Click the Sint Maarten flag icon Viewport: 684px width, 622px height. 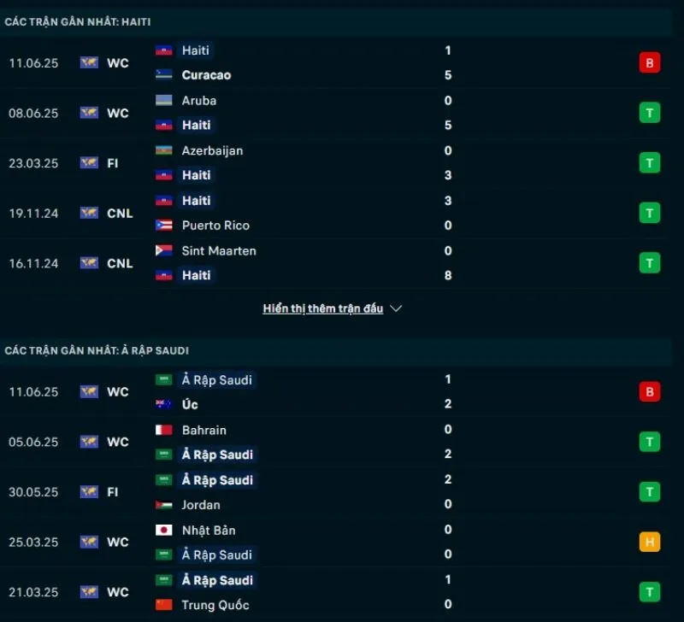164,251
